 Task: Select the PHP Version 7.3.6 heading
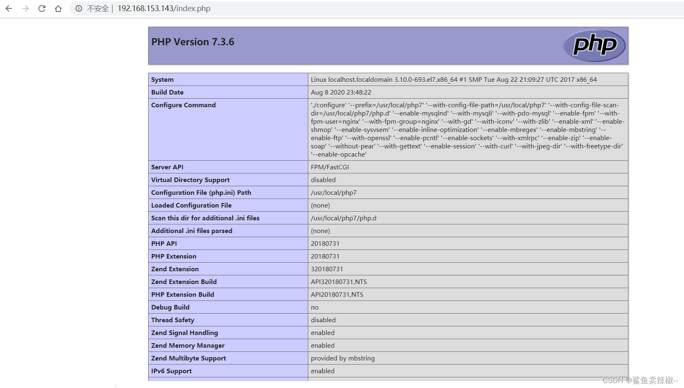[193, 42]
